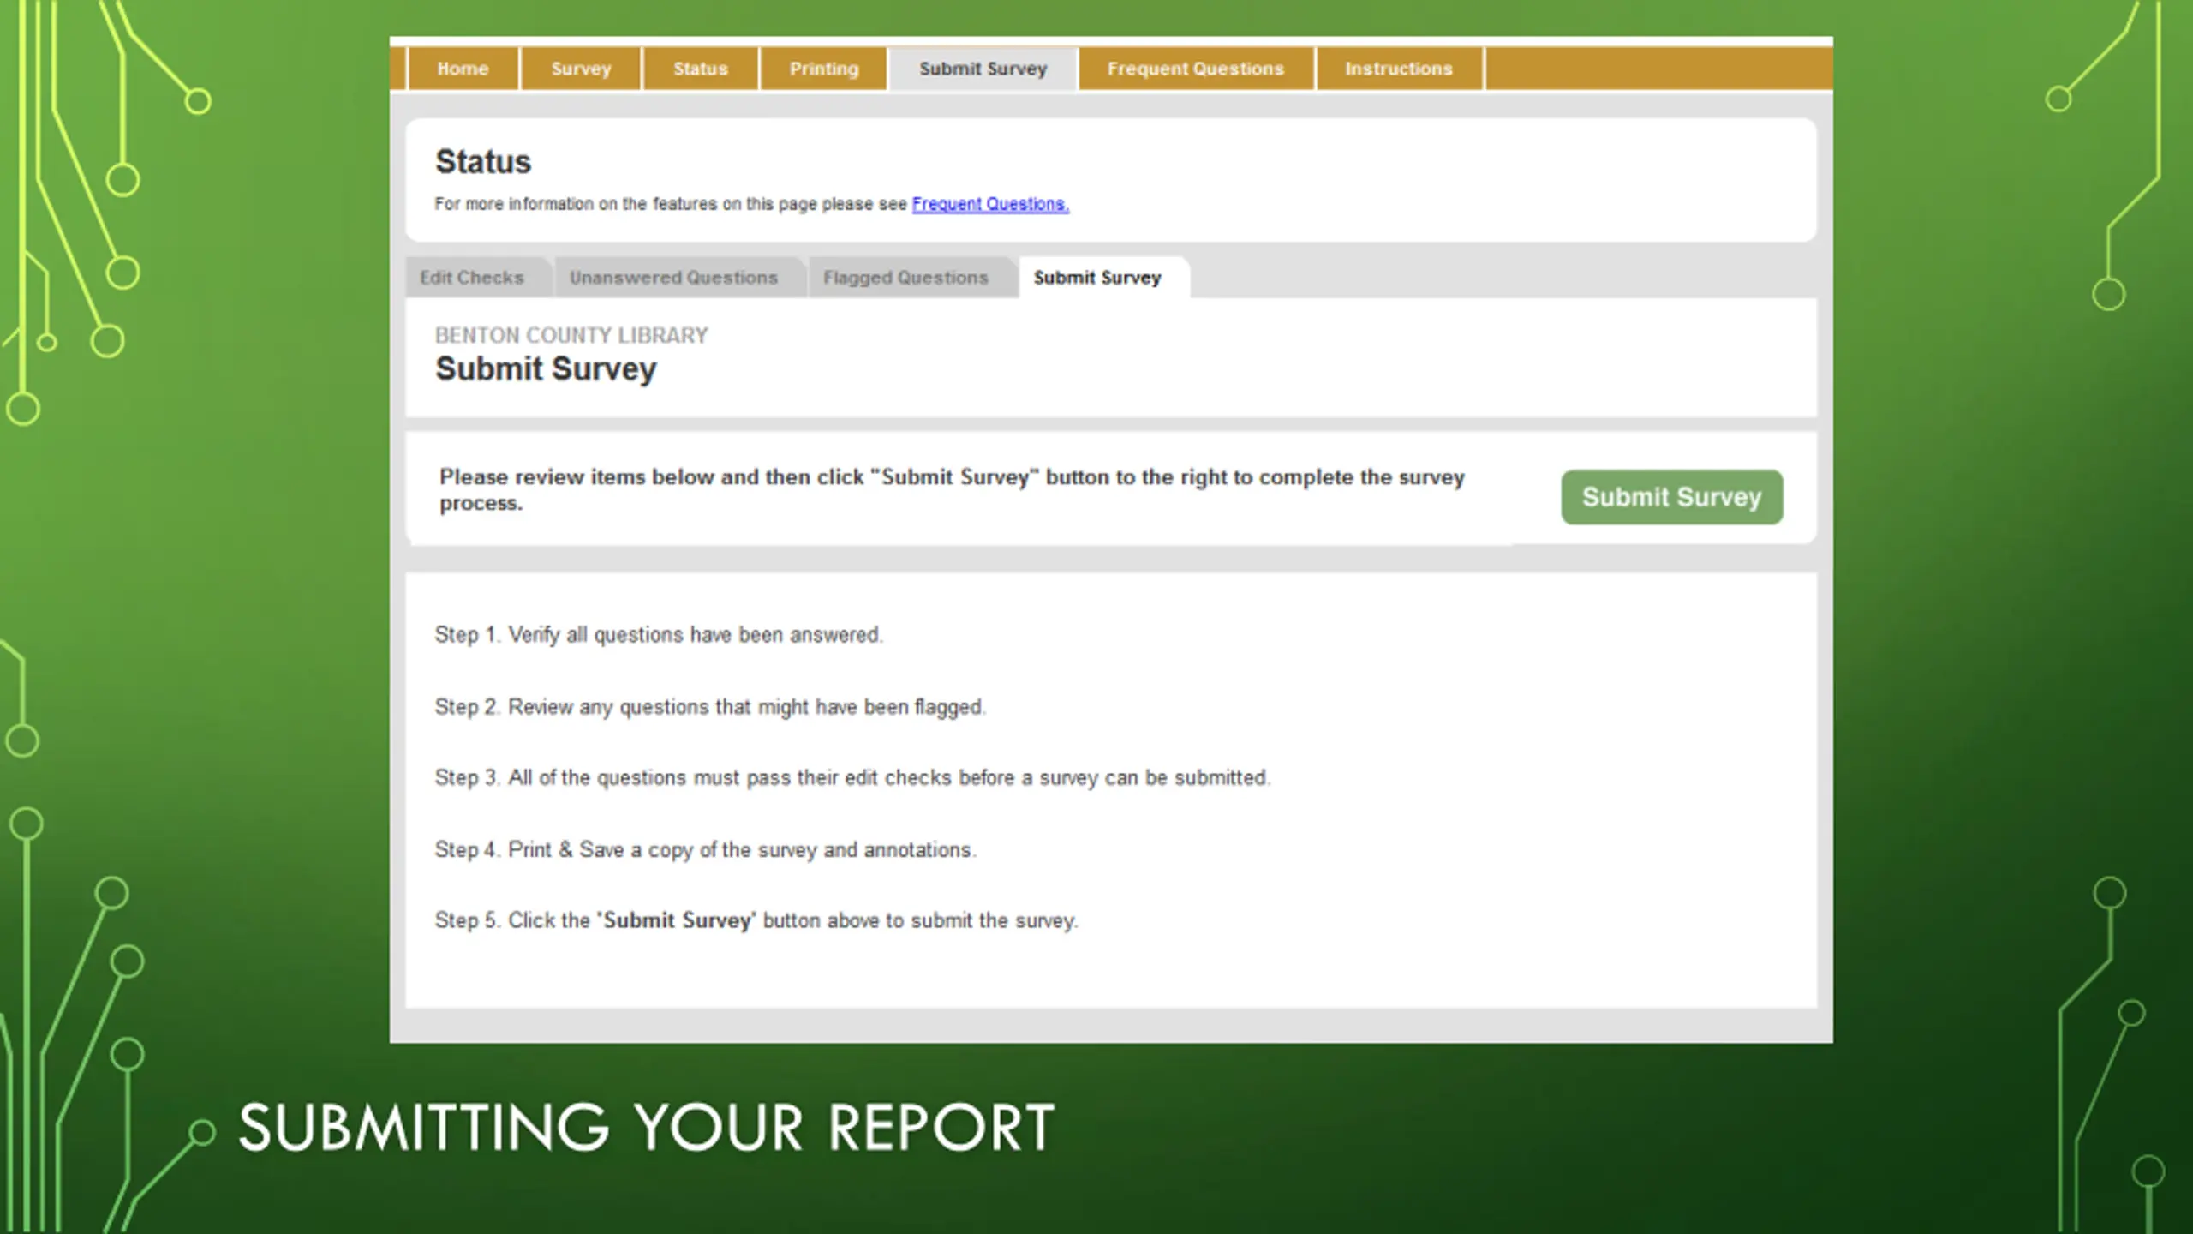This screenshot has width=2193, height=1234.
Task: Go to the Survey navigation tab
Action: (581, 69)
